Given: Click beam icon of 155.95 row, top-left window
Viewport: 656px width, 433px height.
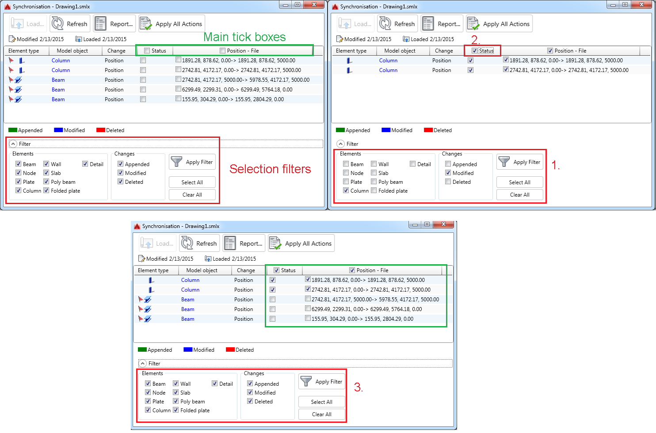Looking at the screenshot, I should [x=18, y=99].
